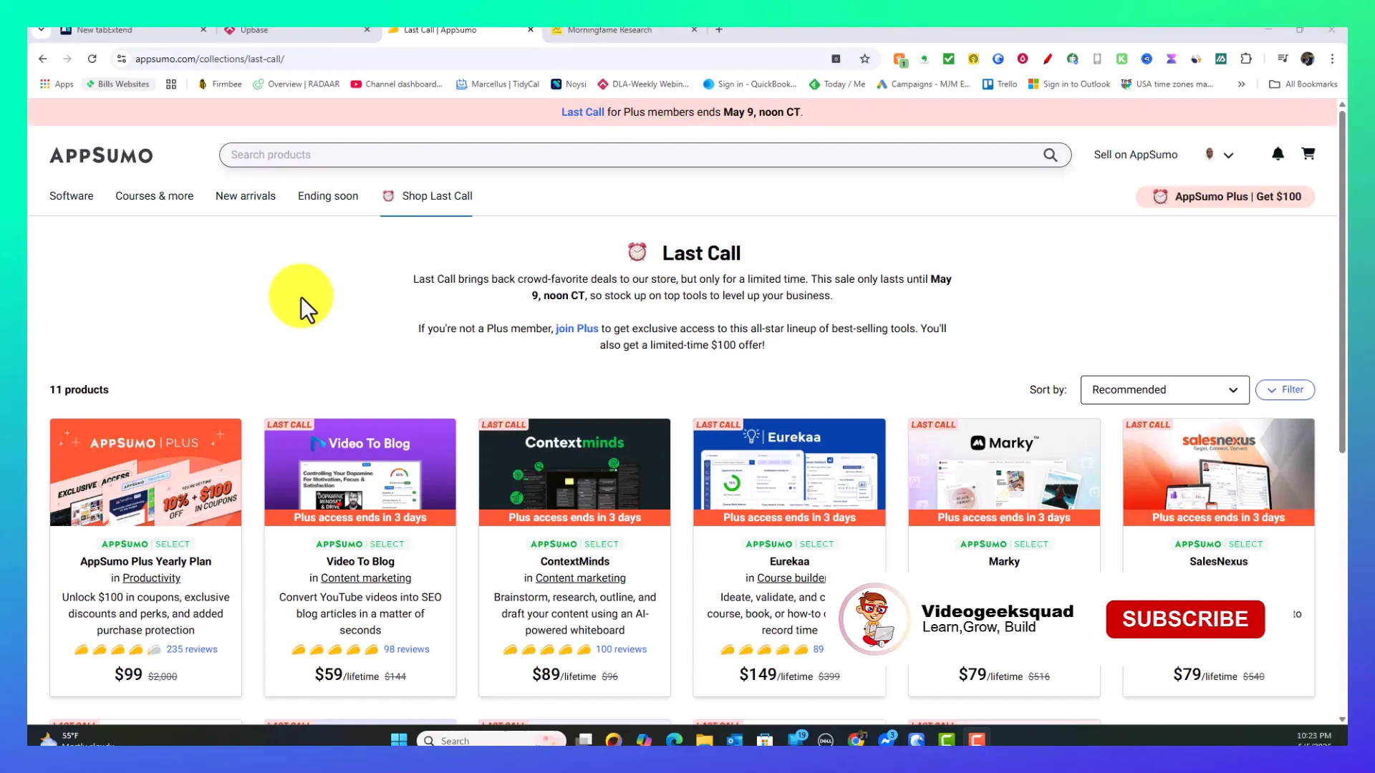Open the SalesNexus product thumbnail
The image size is (1375, 773).
point(1219,472)
